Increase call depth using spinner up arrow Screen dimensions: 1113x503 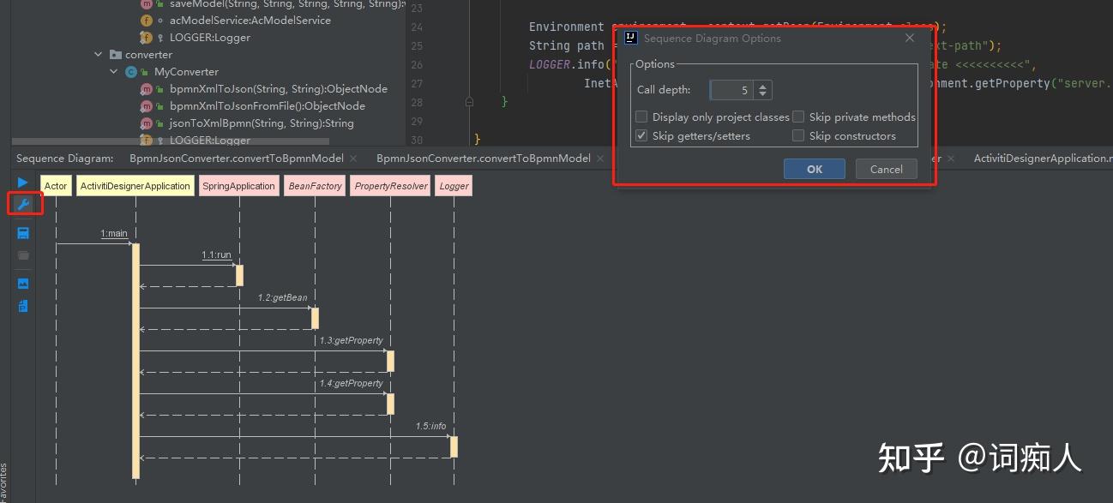[x=763, y=85]
